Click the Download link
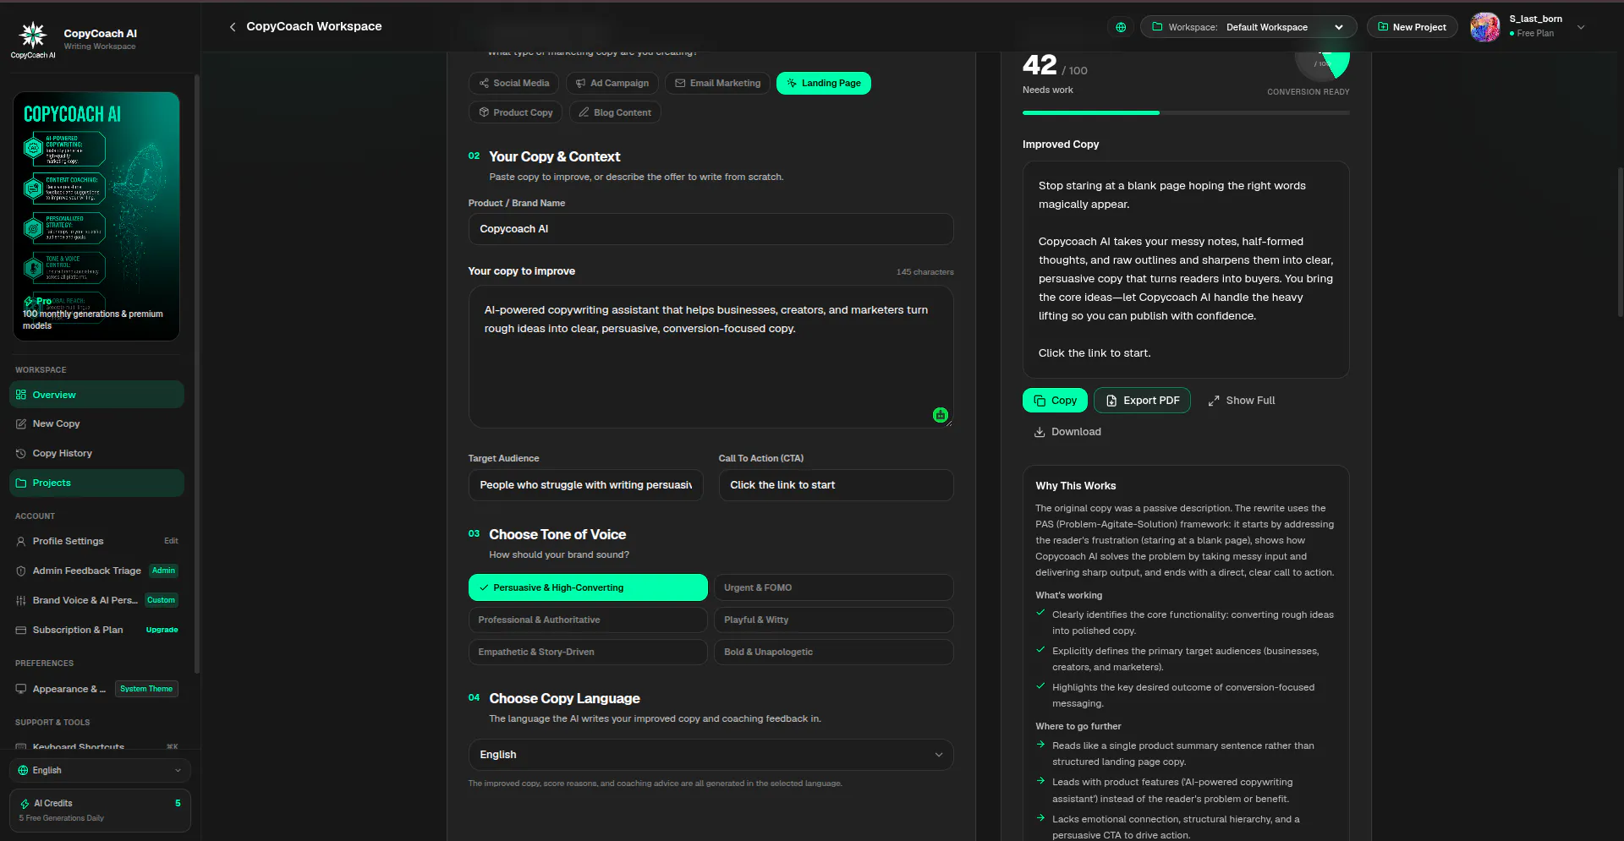This screenshot has height=841, width=1624. click(1067, 432)
